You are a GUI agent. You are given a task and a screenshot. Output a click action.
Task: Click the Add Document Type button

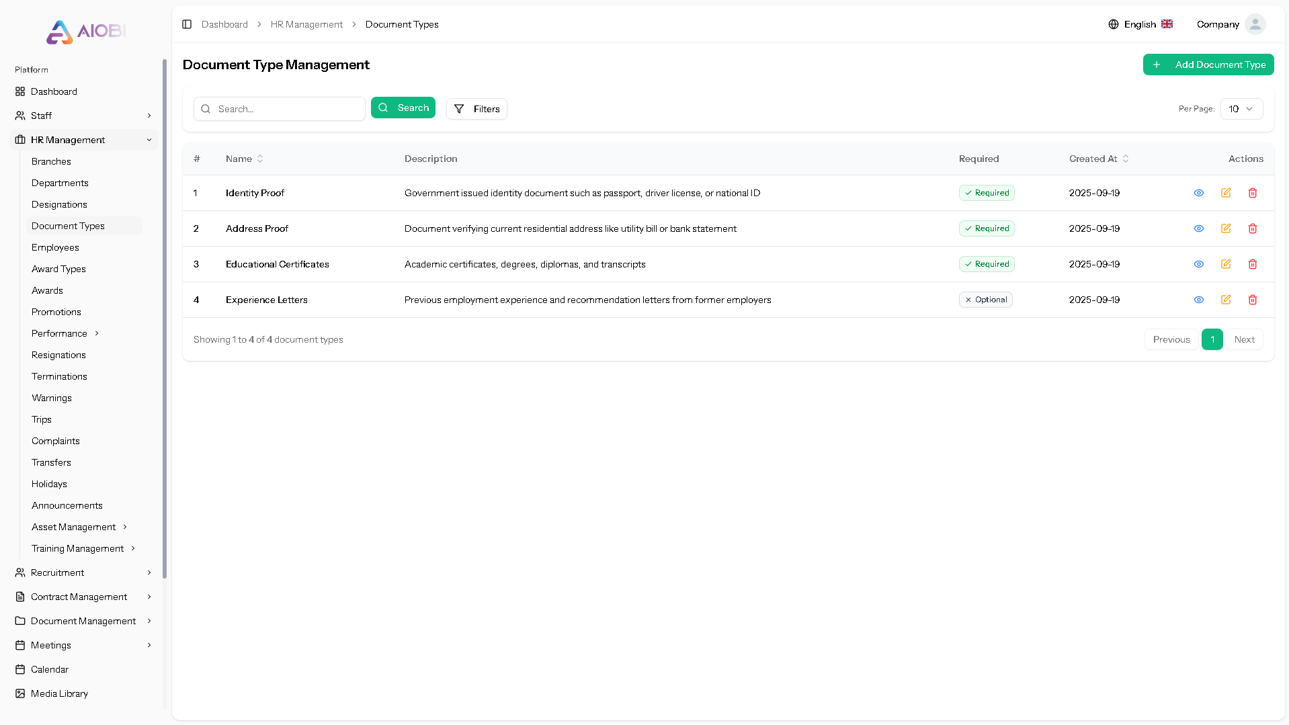[x=1208, y=65]
